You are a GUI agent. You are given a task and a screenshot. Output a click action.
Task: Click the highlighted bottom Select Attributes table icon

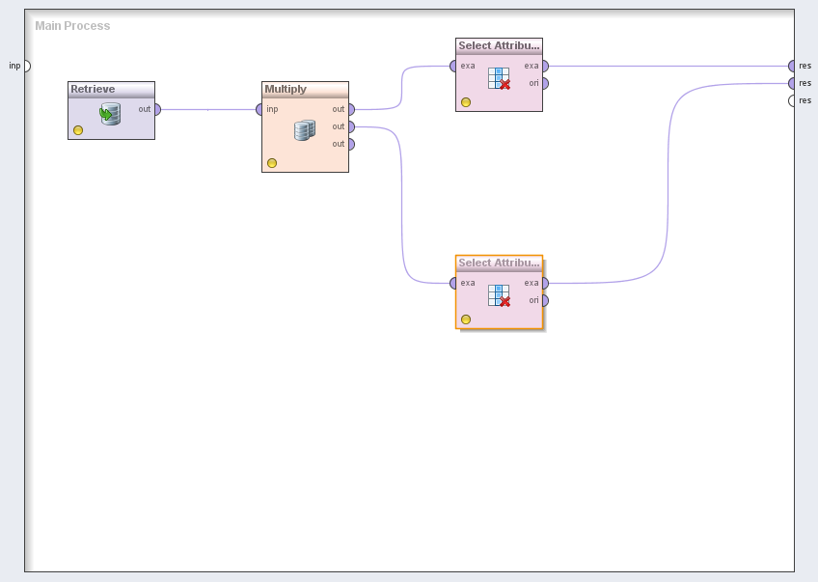click(x=499, y=295)
